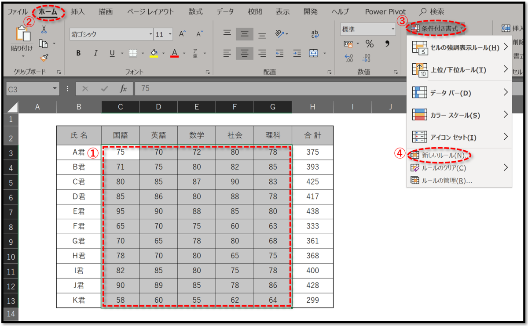Apply bold formatting with the B icon
Image resolution: width=528 pixels, height=326 pixels.
(x=78, y=53)
